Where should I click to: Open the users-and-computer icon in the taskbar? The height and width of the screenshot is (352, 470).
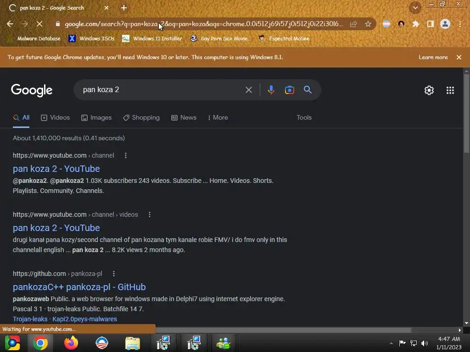[x=224, y=343]
